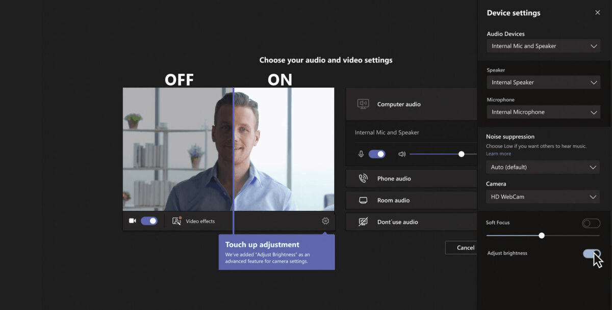The height and width of the screenshot is (310, 612).
Task: Click the microphone icon below Internal Mic and Speaker
Action: [x=362, y=153]
